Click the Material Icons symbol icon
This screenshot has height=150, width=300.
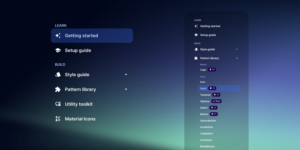click(x=58, y=119)
